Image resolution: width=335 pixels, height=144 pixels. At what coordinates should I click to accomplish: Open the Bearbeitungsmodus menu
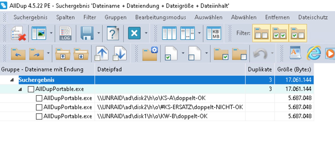(x=160, y=17)
